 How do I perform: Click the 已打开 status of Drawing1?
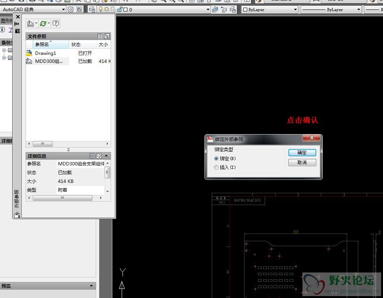[x=85, y=53]
